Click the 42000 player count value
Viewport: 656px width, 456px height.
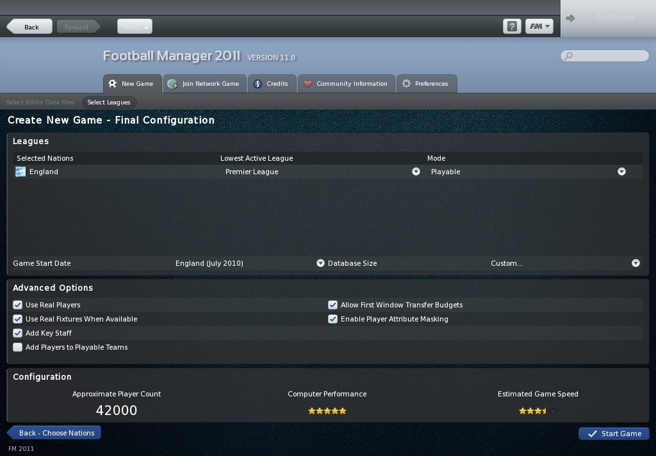117,411
